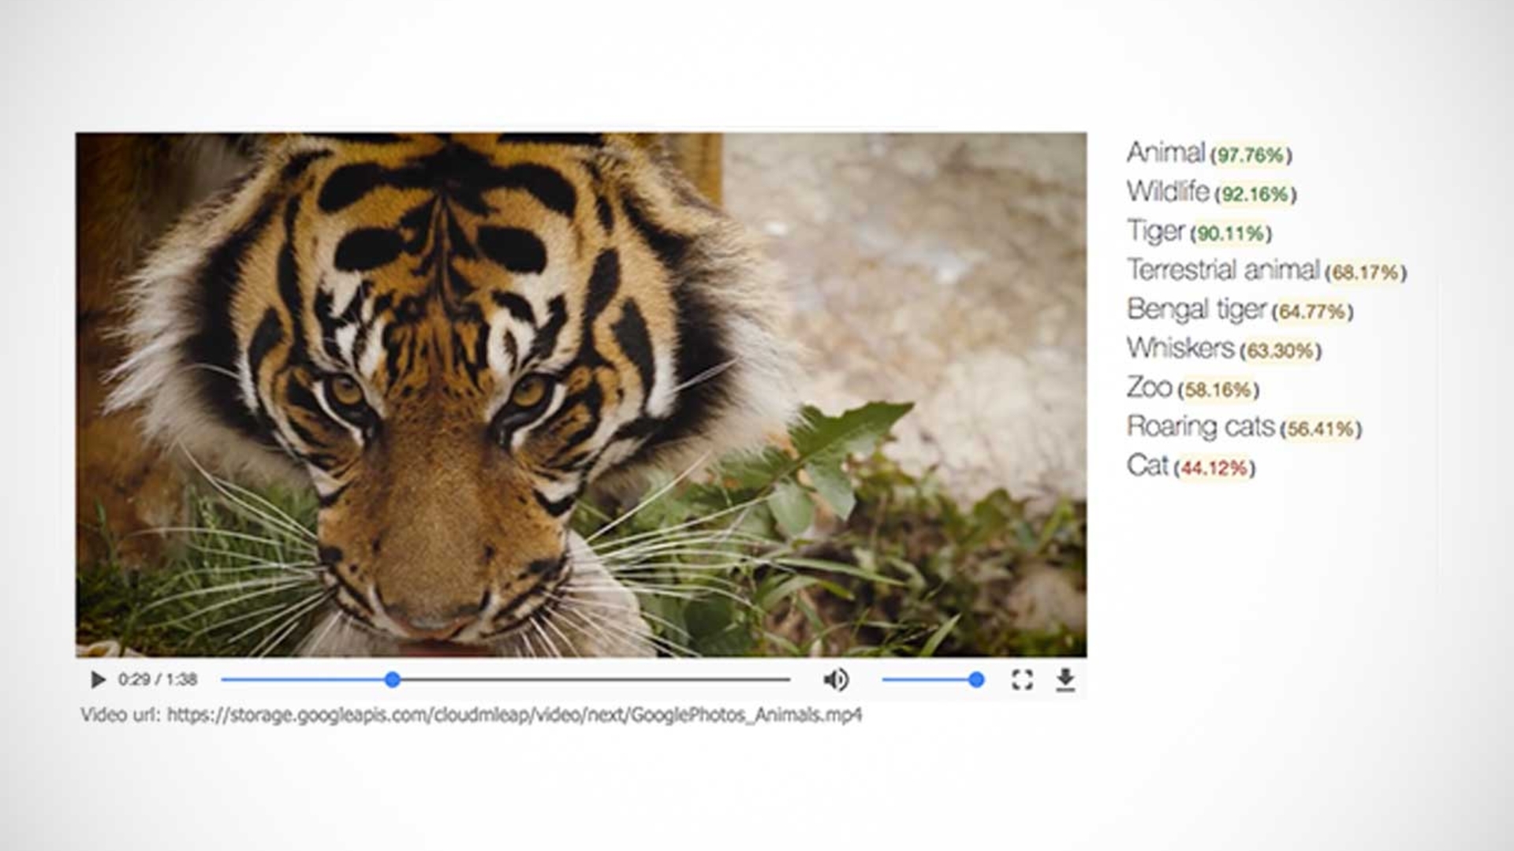The width and height of the screenshot is (1514, 851).
Task: Mute the video by clicking the speaker icon
Action: pos(838,679)
